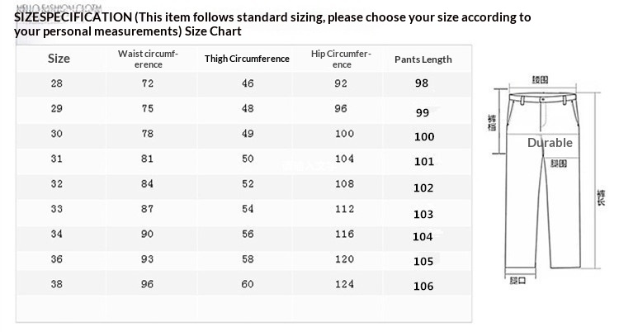Click size 36 in the Size column

tap(57, 258)
